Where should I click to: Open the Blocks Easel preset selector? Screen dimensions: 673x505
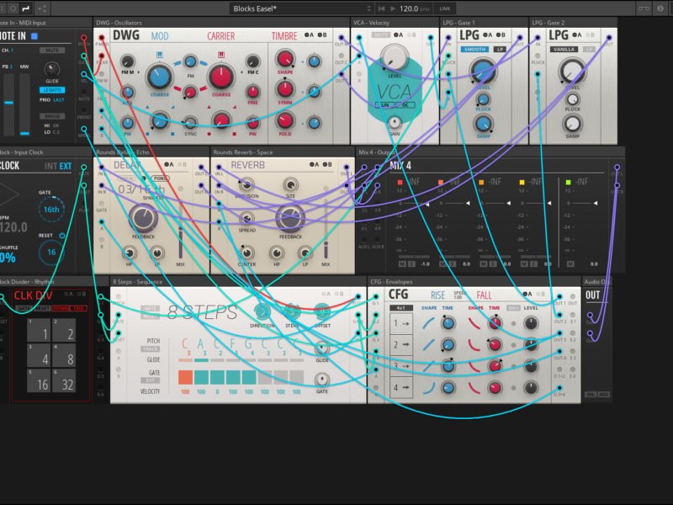288,8
